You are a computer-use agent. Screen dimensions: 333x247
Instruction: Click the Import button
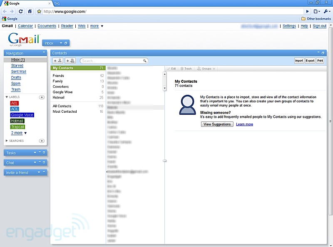click(299, 61)
